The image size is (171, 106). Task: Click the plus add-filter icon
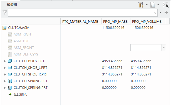166,12
